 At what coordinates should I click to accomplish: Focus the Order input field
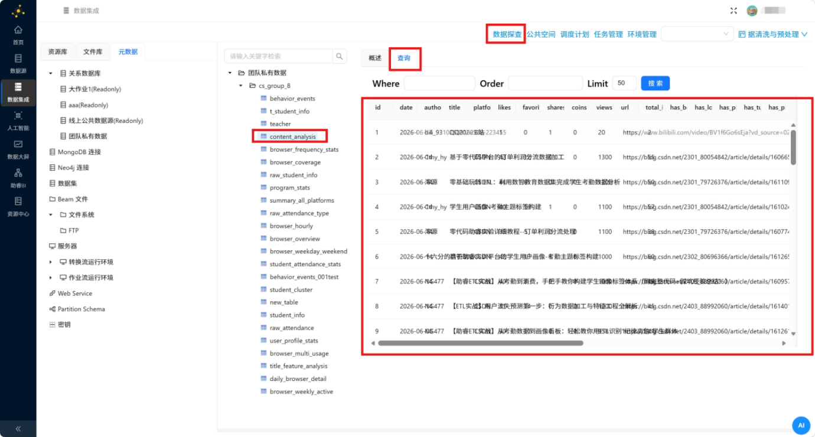pos(545,83)
